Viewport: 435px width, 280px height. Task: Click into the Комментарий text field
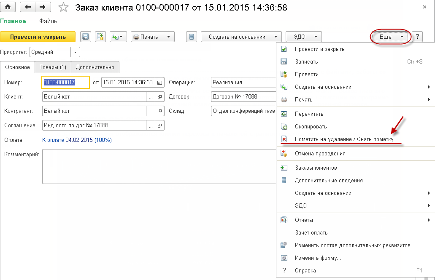point(159,167)
